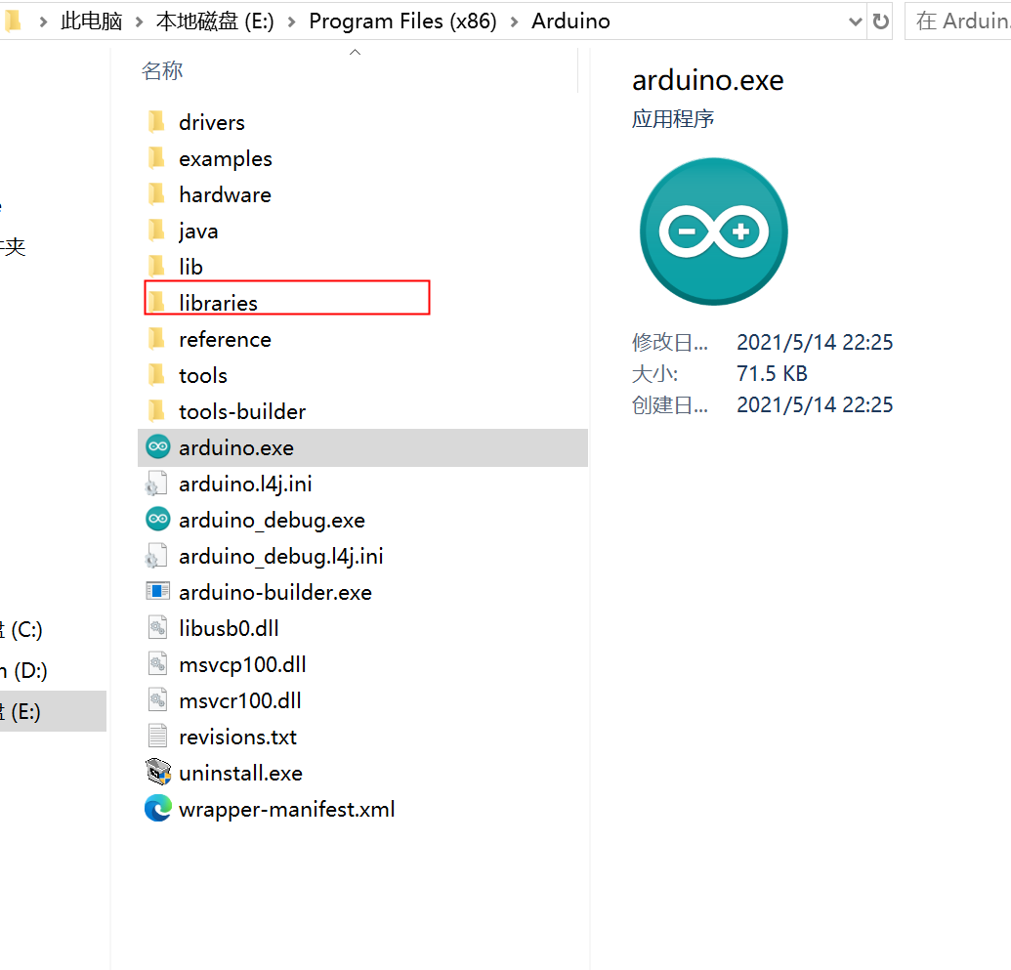Click the uninstall.exe installer icon
The height and width of the screenshot is (970, 1011).
click(157, 773)
